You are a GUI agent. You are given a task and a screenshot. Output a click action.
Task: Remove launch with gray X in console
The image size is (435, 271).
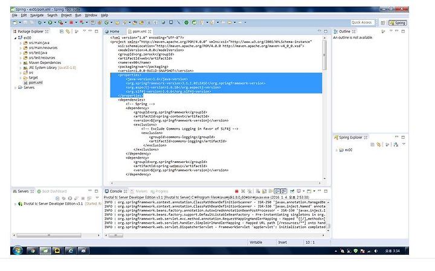tap(243, 191)
